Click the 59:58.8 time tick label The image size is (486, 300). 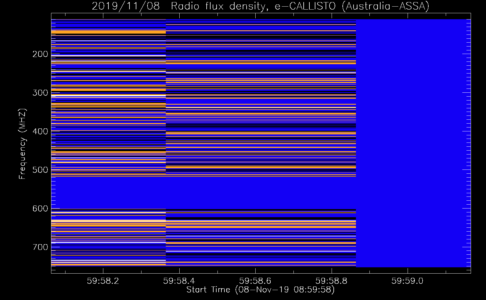pos(331,281)
